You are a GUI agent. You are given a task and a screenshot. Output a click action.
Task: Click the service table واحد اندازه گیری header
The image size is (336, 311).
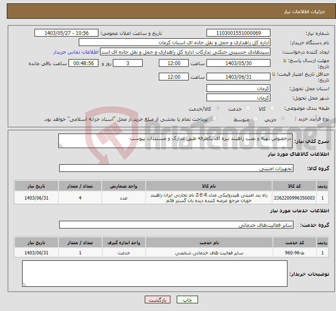(x=123, y=243)
